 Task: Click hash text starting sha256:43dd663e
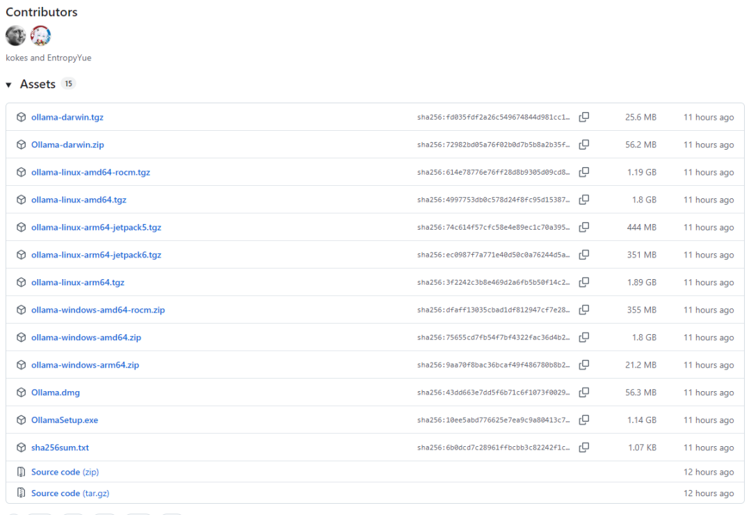coord(493,393)
